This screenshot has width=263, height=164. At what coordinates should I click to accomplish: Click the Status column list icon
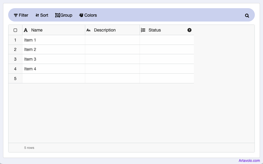(x=143, y=30)
